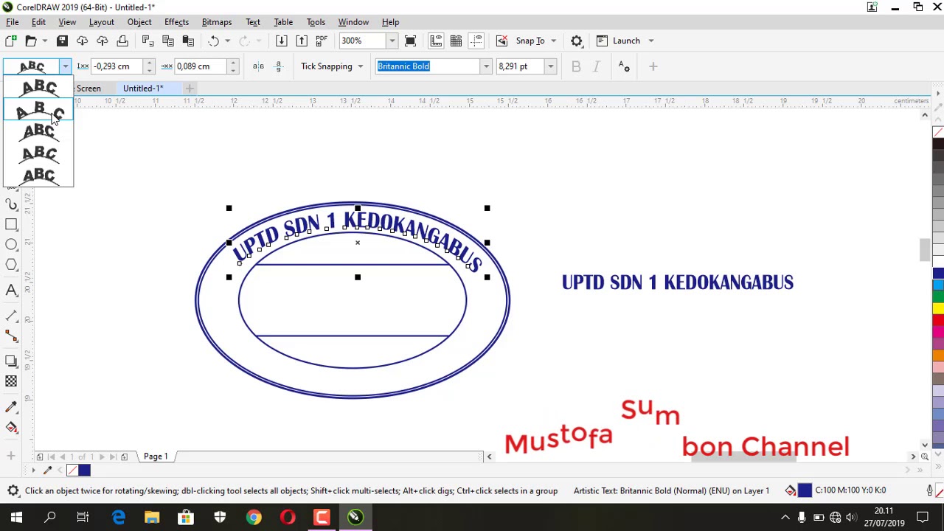Select the Text tool in the toolbox

point(11,290)
